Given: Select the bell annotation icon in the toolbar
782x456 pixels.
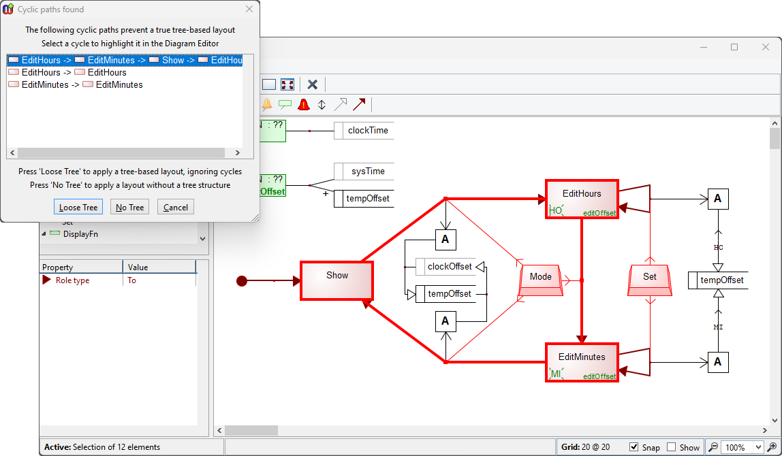Looking at the screenshot, I should coord(266,103).
